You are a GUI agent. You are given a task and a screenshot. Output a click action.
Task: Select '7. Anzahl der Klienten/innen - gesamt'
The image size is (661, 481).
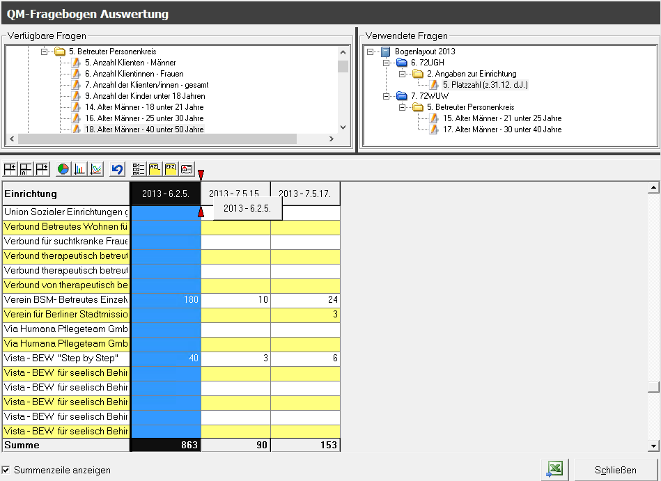point(146,85)
